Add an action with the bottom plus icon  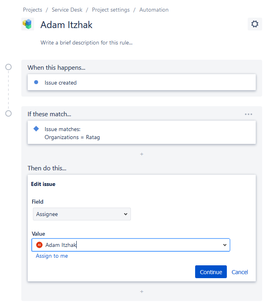pyautogui.click(x=142, y=291)
